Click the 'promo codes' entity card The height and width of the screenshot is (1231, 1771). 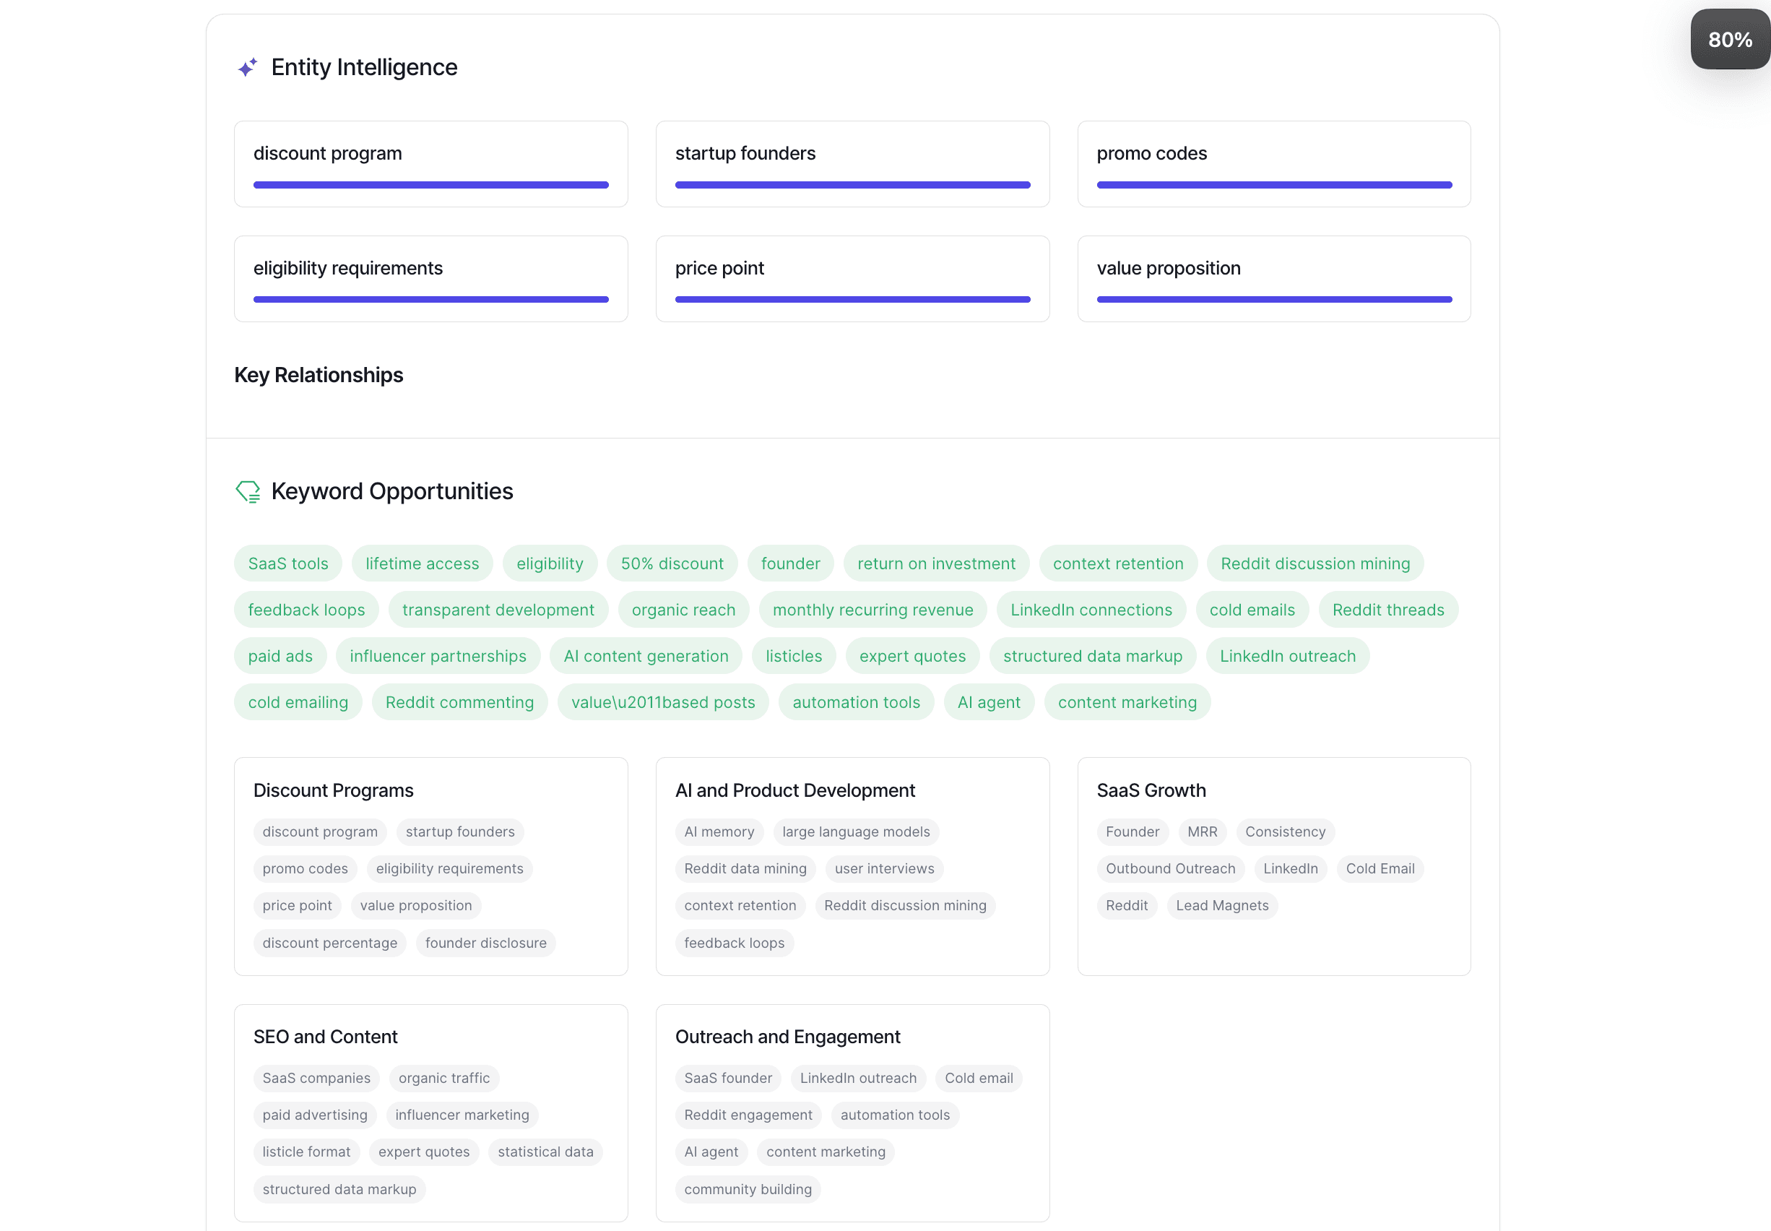tap(1273, 163)
